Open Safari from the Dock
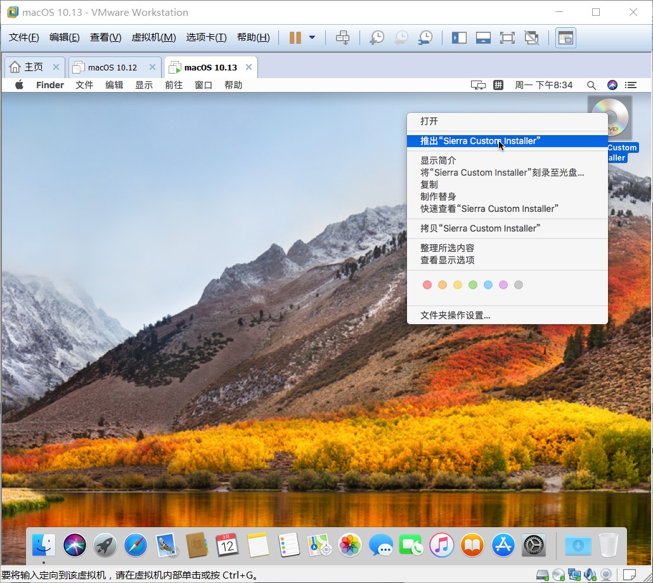 tap(135, 545)
